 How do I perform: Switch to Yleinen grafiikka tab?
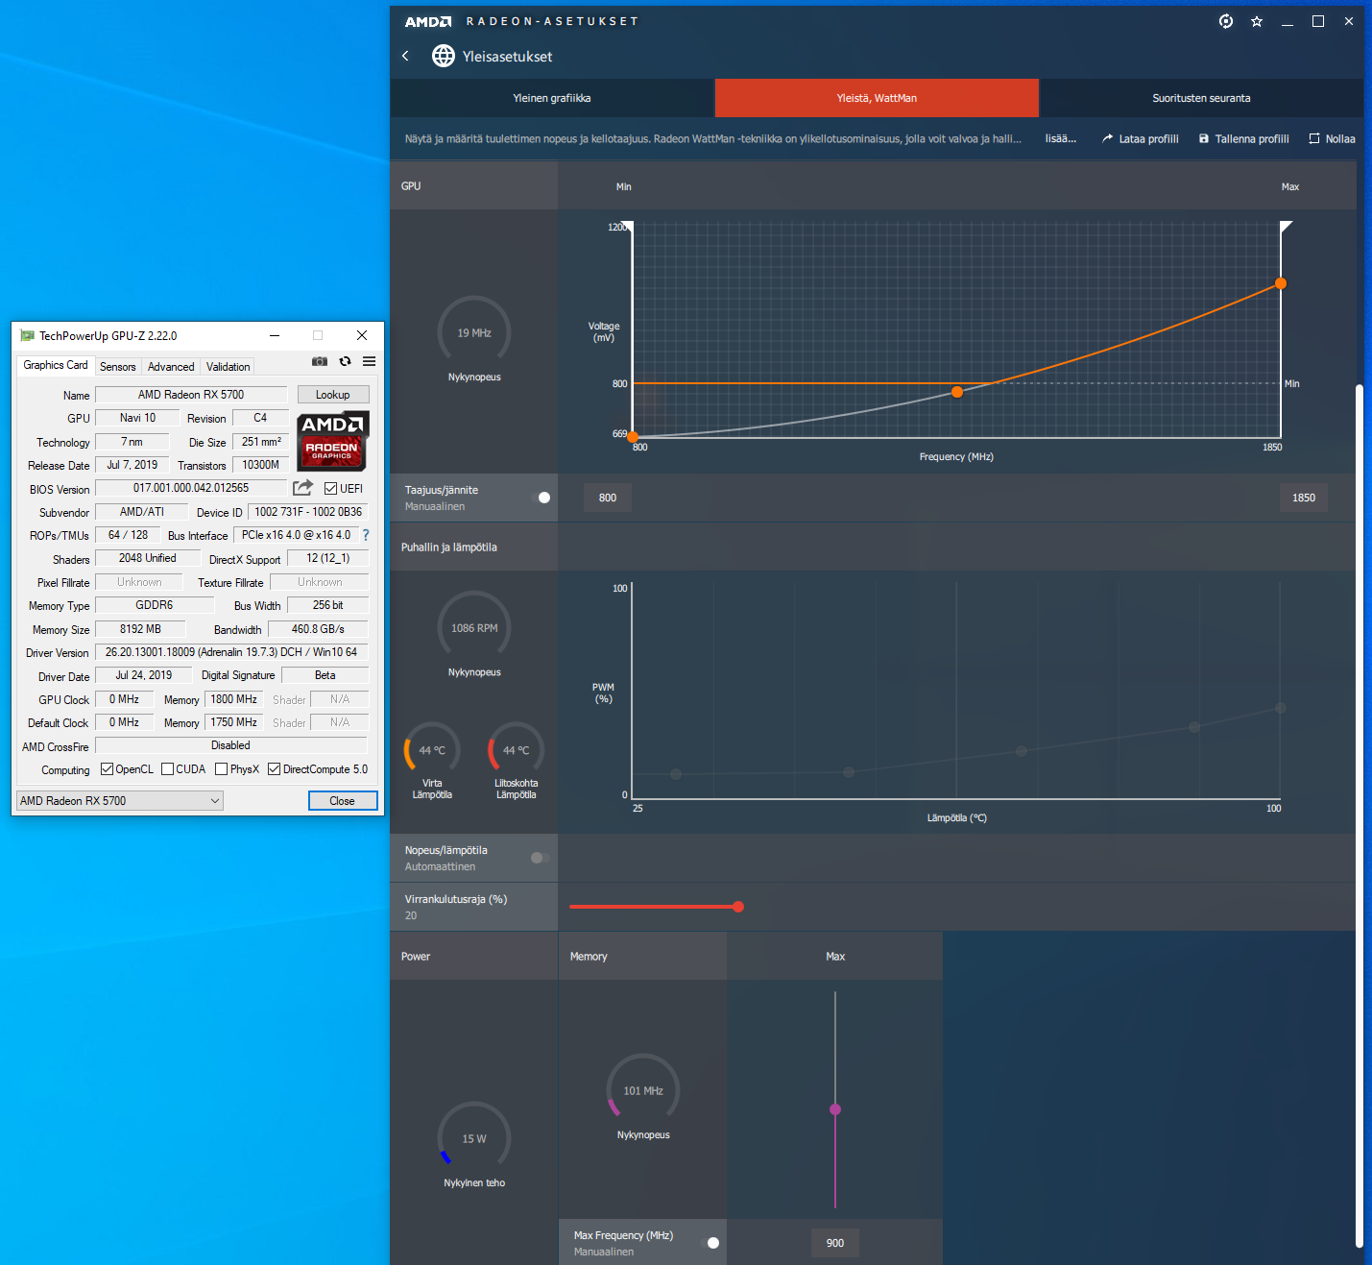click(552, 98)
